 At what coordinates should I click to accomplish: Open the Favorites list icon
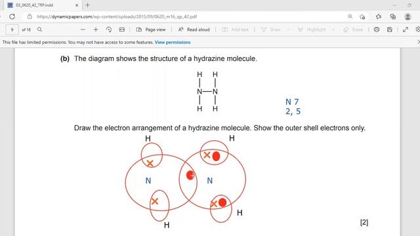[379, 16]
